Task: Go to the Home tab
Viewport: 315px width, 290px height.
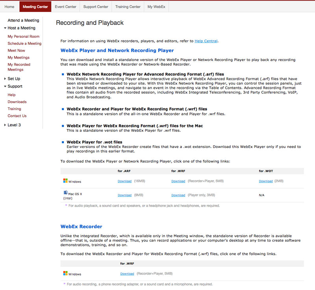Action: [x=9, y=7]
